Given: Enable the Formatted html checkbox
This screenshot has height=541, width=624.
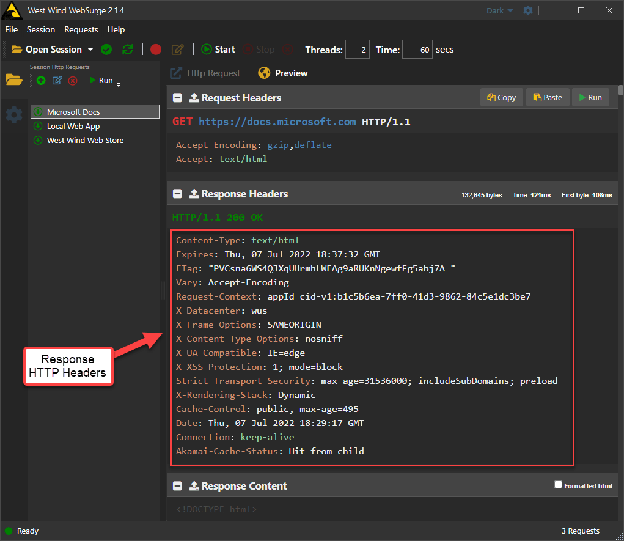Looking at the screenshot, I should tap(558, 485).
